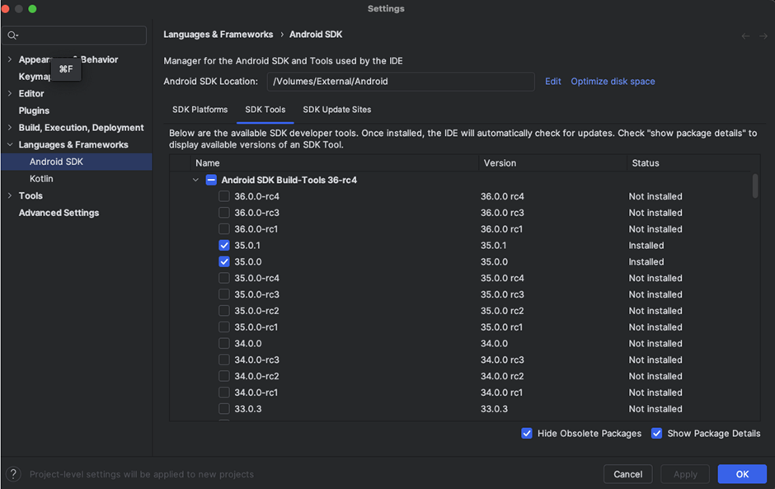The height and width of the screenshot is (489, 775).
Task: Check the 36.0.0-rc1 package checkbox
Action: tap(224, 229)
